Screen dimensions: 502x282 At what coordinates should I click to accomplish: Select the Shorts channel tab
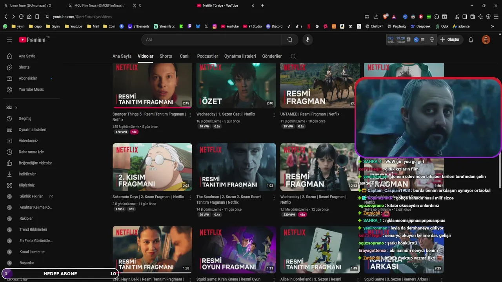tap(166, 56)
